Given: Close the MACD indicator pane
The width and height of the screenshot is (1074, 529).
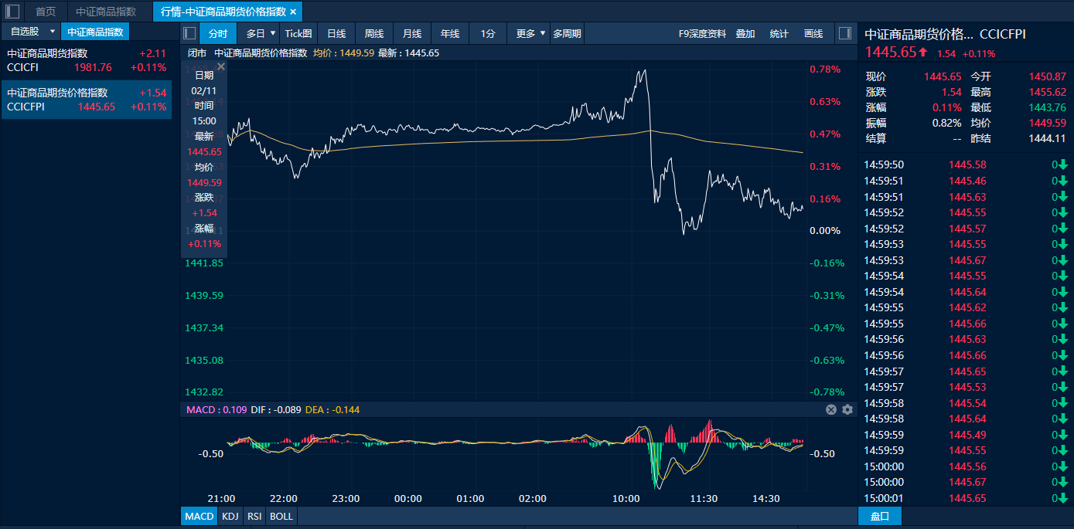Looking at the screenshot, I should tap(831, 410).
